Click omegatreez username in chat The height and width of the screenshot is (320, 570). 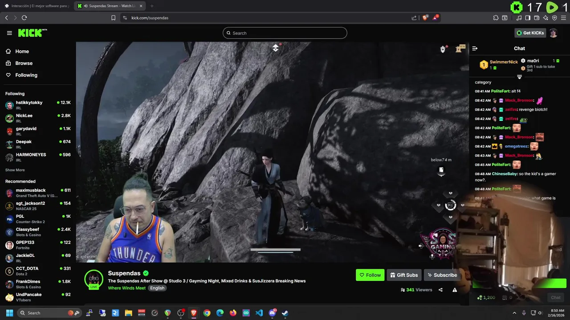click(516, 146)
